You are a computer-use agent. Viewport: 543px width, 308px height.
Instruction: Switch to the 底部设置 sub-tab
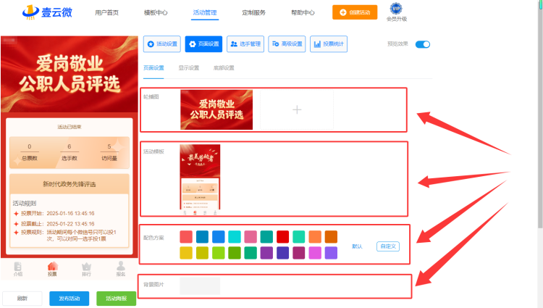point(224,68)
